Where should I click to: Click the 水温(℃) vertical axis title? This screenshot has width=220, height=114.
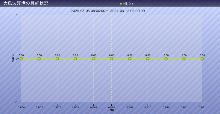click(x=13, y=58)
